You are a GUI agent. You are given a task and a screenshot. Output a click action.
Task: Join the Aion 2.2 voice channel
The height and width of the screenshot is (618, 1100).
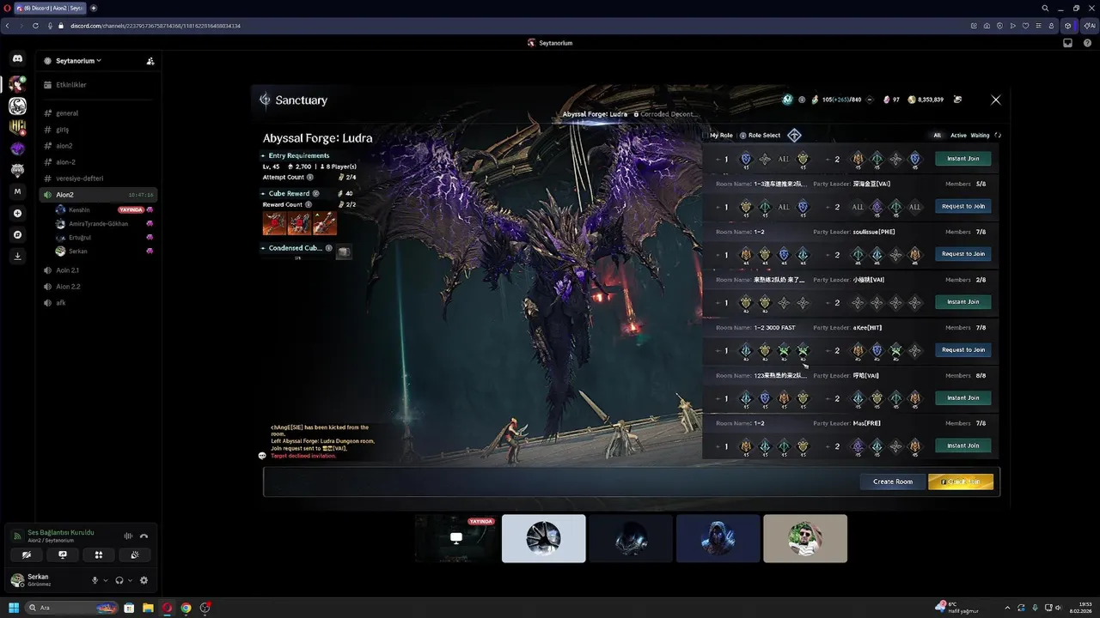click(x=99, y=287)
